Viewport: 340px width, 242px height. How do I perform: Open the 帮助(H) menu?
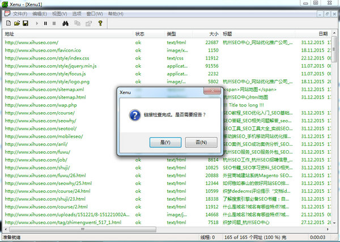point(116,14)
